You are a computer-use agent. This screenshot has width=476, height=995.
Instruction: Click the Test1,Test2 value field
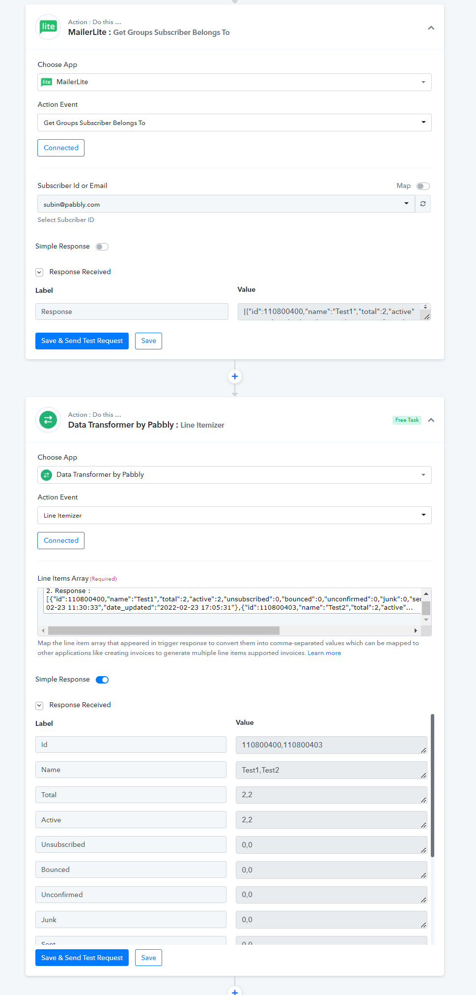click(x=332, y=770)
